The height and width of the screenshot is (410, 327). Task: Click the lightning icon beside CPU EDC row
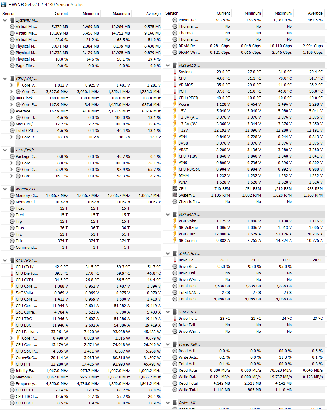click(x=12, y=325)
